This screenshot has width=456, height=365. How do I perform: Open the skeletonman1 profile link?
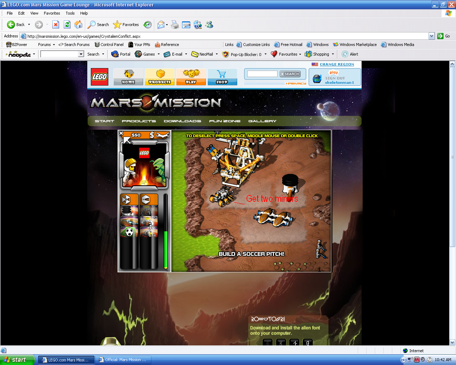coord(340,82)
